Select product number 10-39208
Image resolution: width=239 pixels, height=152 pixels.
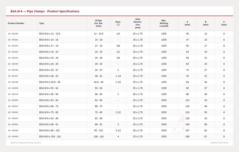[13, 82]
